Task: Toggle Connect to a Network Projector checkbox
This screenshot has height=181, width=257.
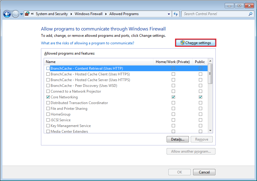Action: [x=48, y=91]
